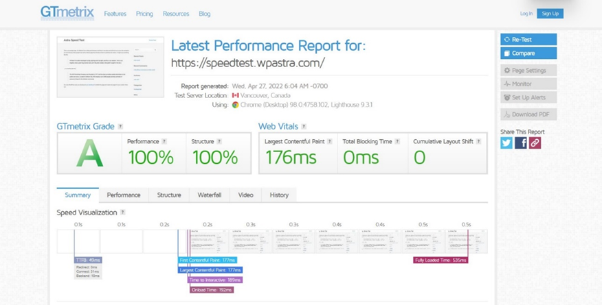Switch to the History tab
Screen dimensions: 602x305
279,195
